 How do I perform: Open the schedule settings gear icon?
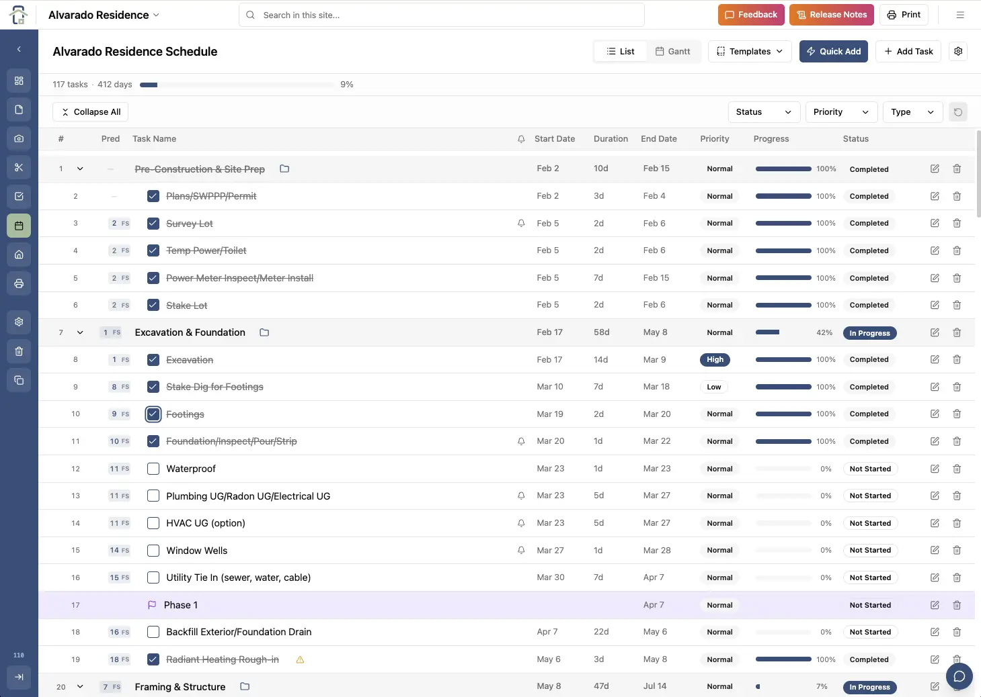(x=957, y=51)
